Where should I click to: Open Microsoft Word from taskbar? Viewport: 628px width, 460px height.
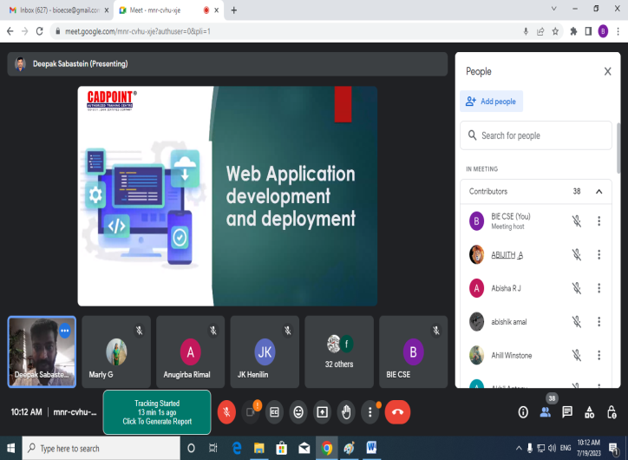click(x=371, y=448)
